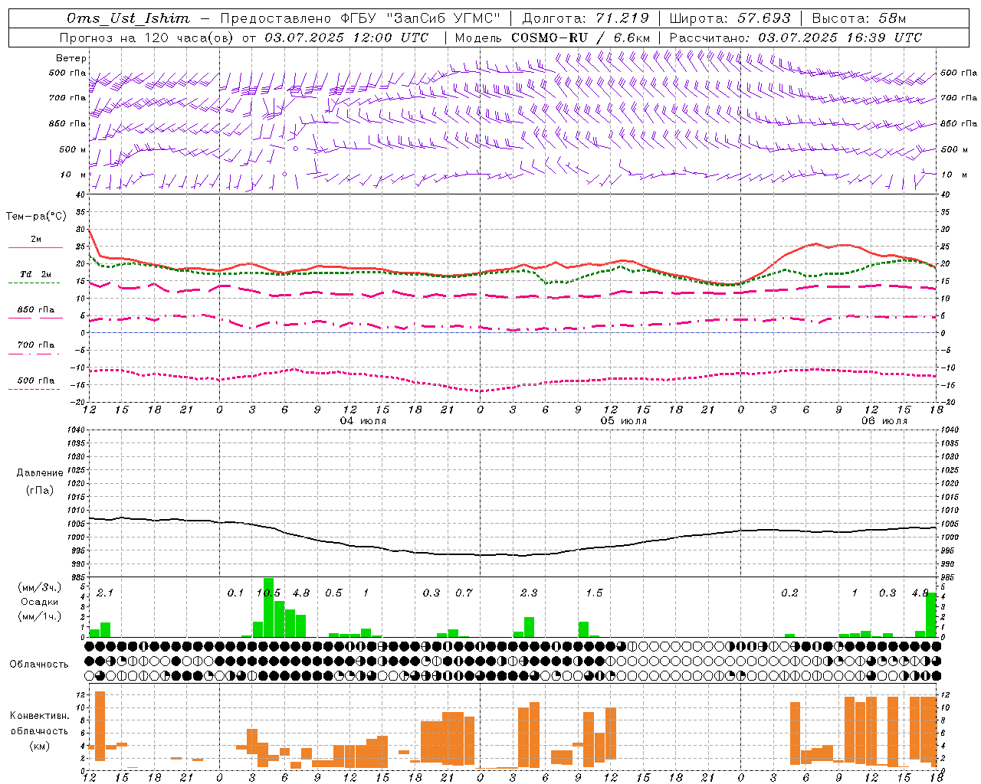Click the elevation label Высота: 58м

tap(859, 18)
